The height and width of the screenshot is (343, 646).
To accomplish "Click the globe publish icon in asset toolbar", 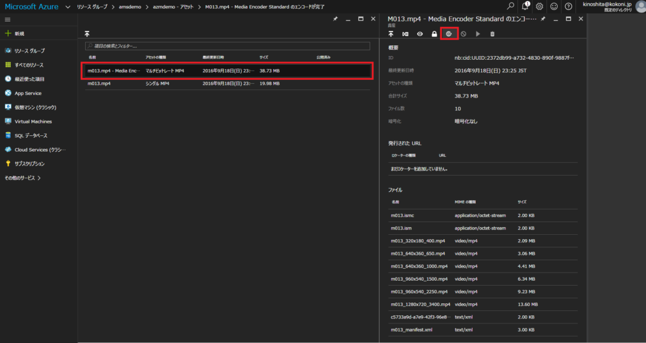I will point(449,33).
